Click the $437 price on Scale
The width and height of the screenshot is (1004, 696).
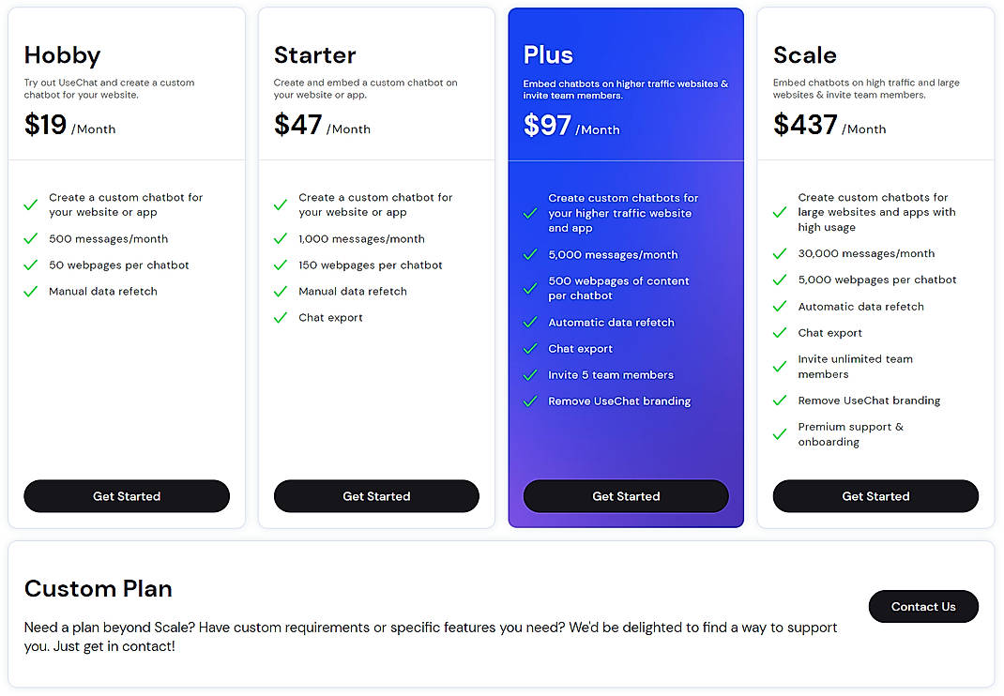pos(804,124)
